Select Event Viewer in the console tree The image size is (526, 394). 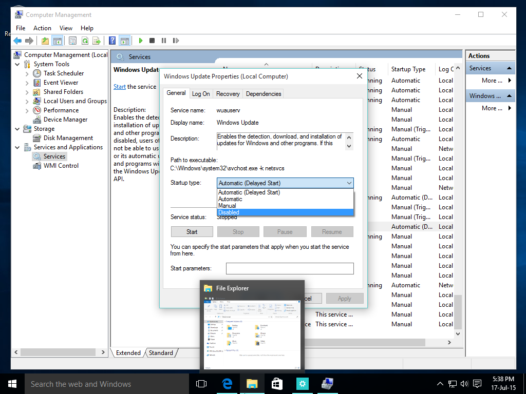coord(61,83)
